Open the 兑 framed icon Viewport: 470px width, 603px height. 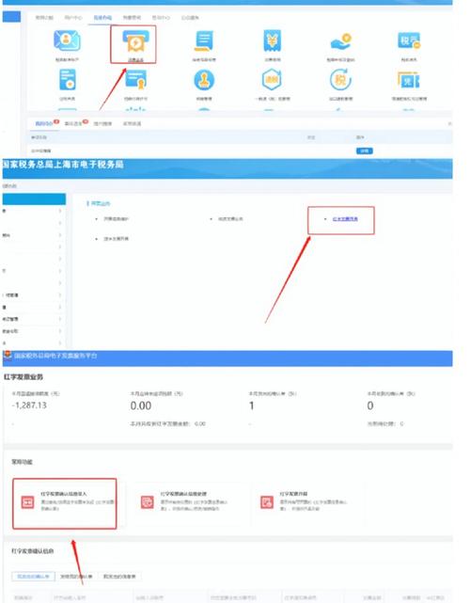coord(409,80)
